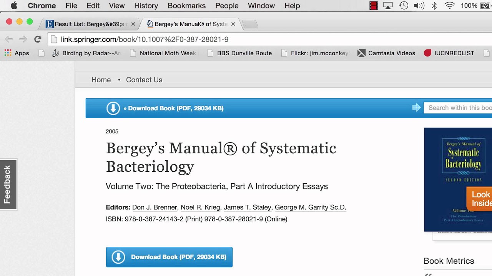Click download arrow icon in top blue bar

113,108
